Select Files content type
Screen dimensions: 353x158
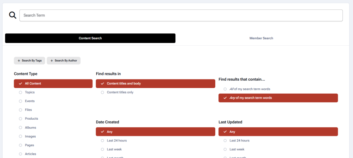tap(28, 110)
